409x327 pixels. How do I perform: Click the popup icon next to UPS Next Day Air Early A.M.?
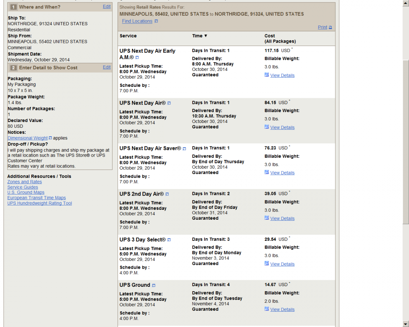coord(137,58)
